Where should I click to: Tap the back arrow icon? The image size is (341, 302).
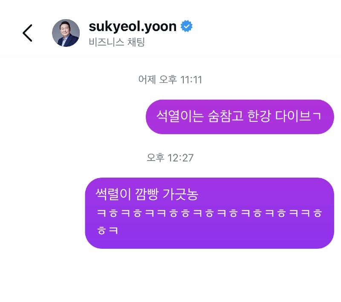pyautogui.click(x=27, y=33)
